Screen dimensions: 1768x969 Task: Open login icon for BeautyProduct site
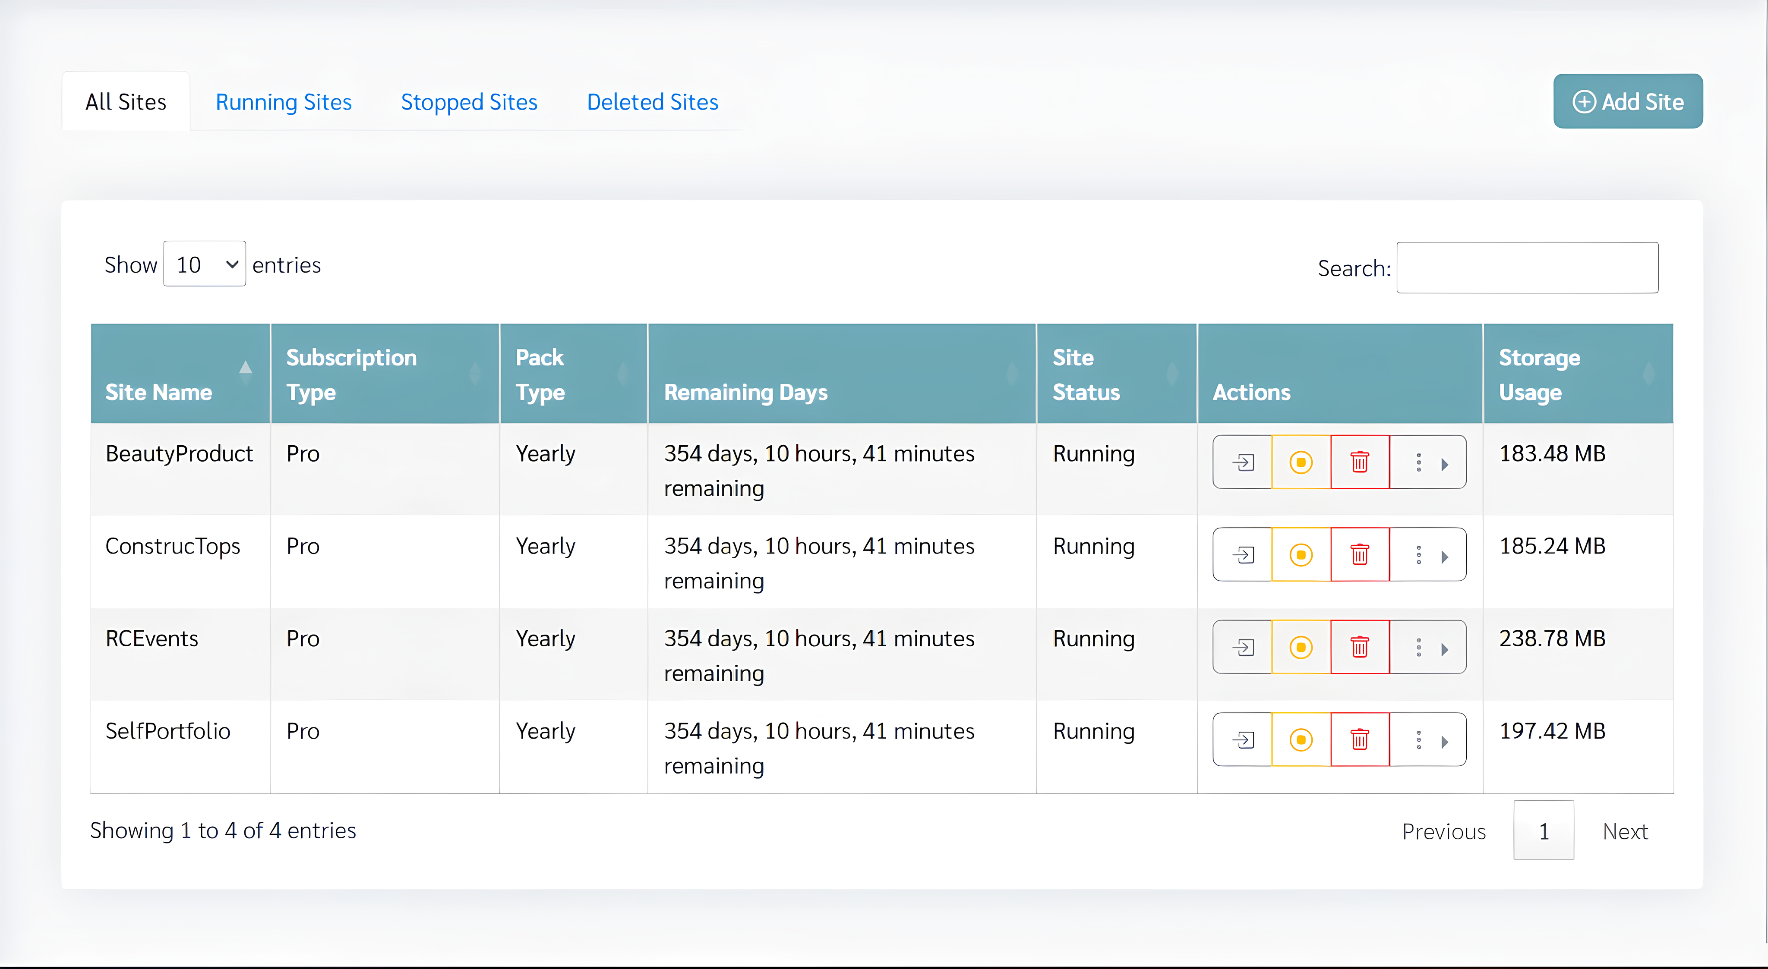(x=1242, y=462)
